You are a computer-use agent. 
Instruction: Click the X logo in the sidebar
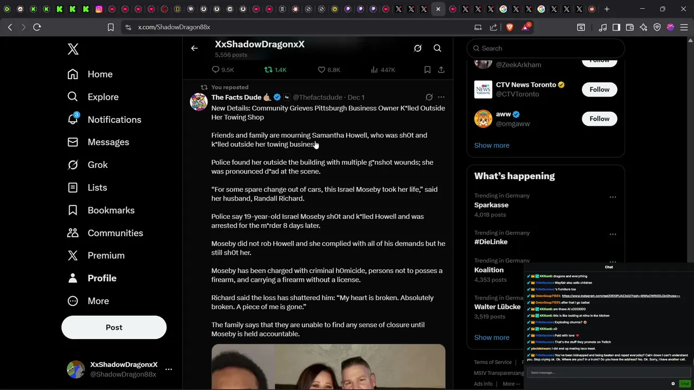coord(73,49)
